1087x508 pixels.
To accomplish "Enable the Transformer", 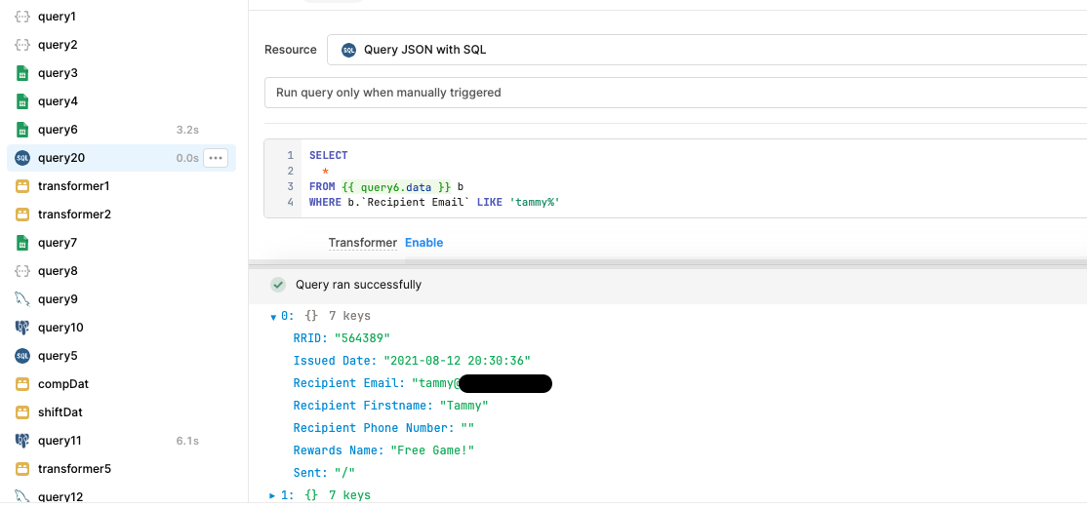I will click(423, 243).
